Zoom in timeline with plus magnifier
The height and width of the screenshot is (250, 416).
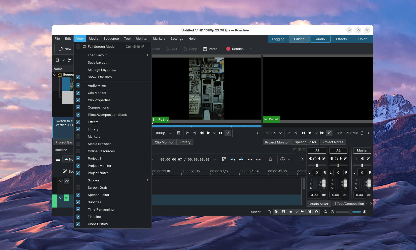coord(365,212)
